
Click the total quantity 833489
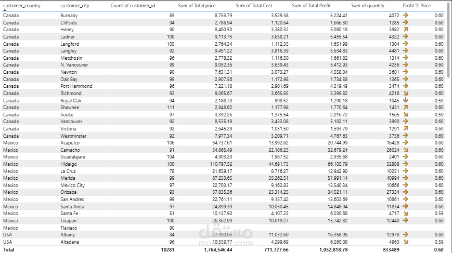pyautogui.click(x=391, y=249)
